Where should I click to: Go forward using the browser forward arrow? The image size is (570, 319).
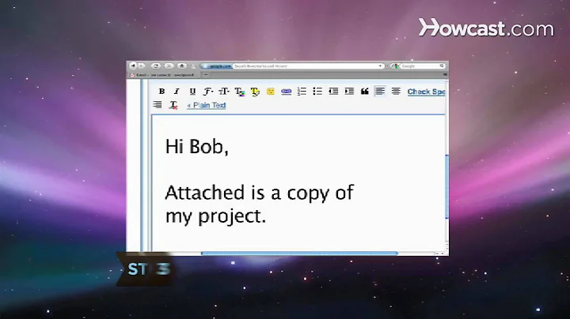[142, 66]
